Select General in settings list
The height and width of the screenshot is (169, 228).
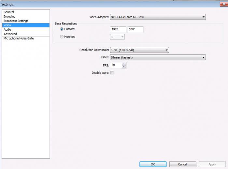pyautogui.click(x=9, y=12)
